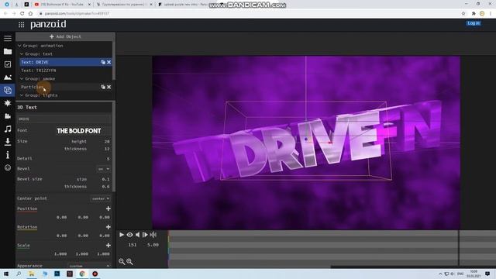
Task: Collapse the Group: text tree node
Action: pos(22,54)
